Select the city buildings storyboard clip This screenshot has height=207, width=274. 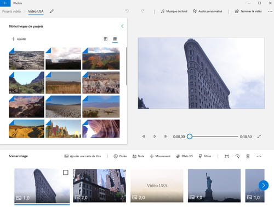(x=100, y=186)
